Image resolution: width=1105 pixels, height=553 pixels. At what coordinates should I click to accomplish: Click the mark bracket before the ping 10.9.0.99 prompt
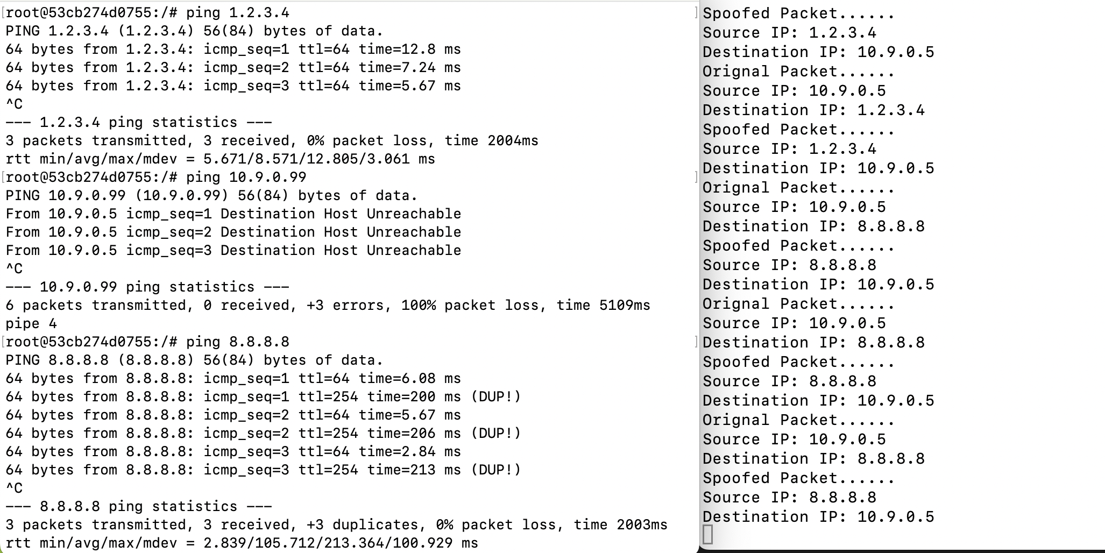pyautogui.click(x=3, y=178)
